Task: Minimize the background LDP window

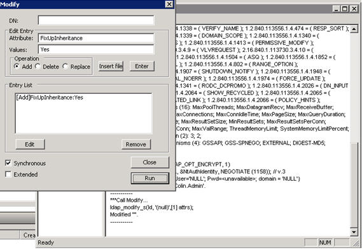Action: point(337,9)
